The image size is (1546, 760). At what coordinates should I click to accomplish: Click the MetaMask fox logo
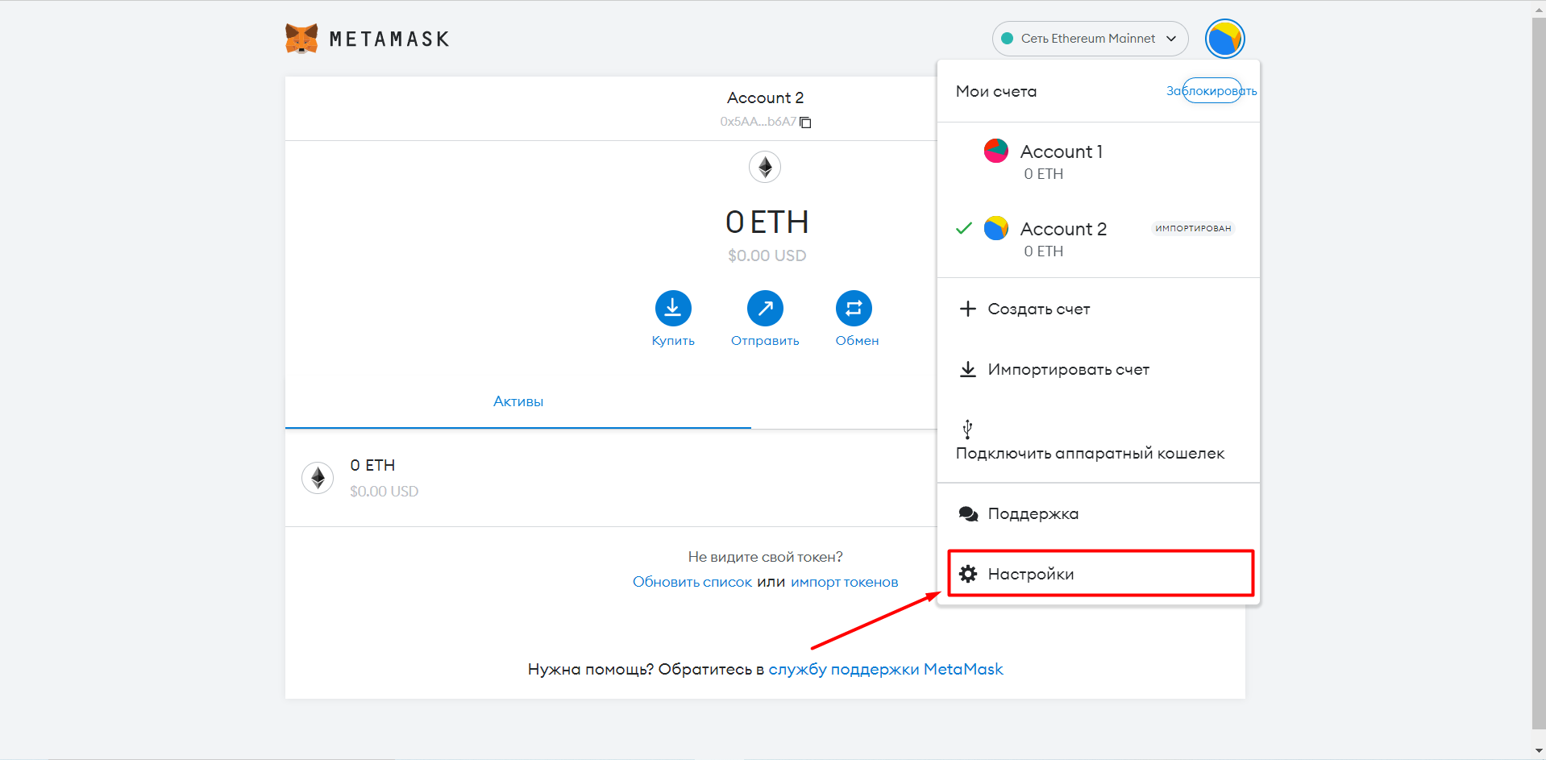click(x=301, y=39)
